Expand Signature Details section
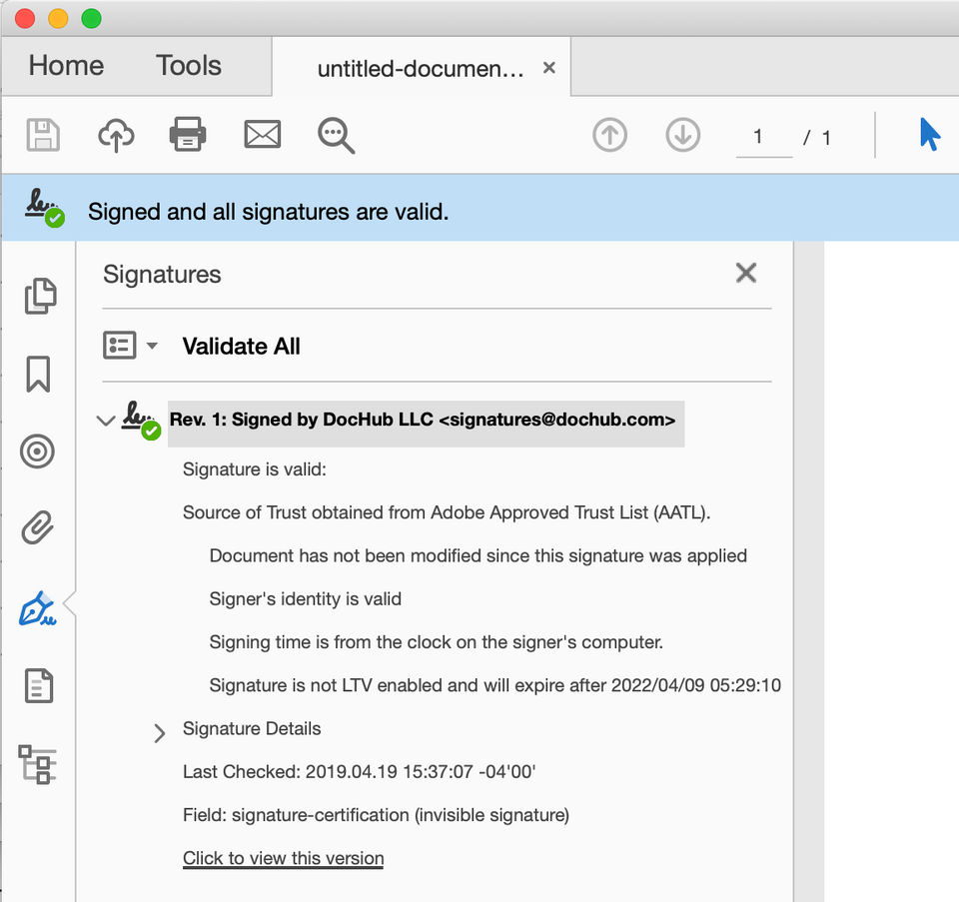Image resolution: width=959 pixels, height=902 pixels. click(x=160, y=734)
